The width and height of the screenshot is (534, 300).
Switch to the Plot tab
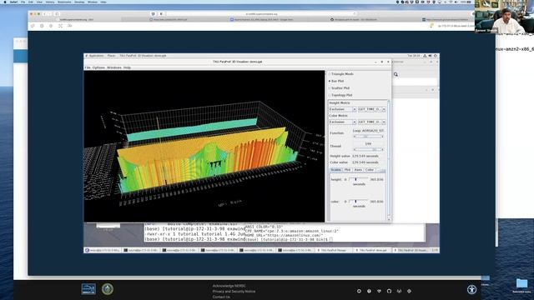click(x=347, y=170)
